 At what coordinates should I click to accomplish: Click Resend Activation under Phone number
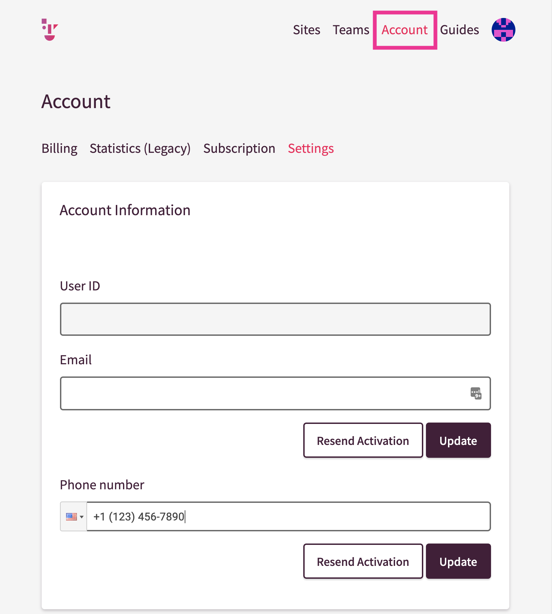pyautogui.click(x=363, y=561)
